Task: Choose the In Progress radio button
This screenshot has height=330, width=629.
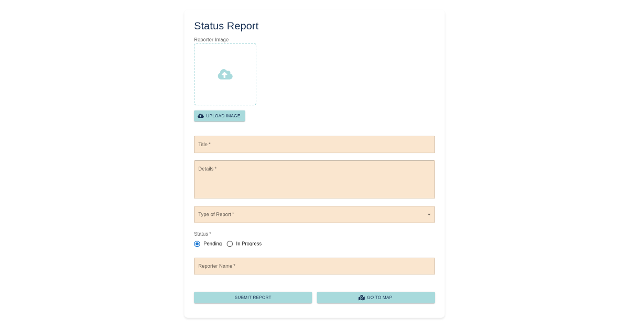Action: point(230,244)
